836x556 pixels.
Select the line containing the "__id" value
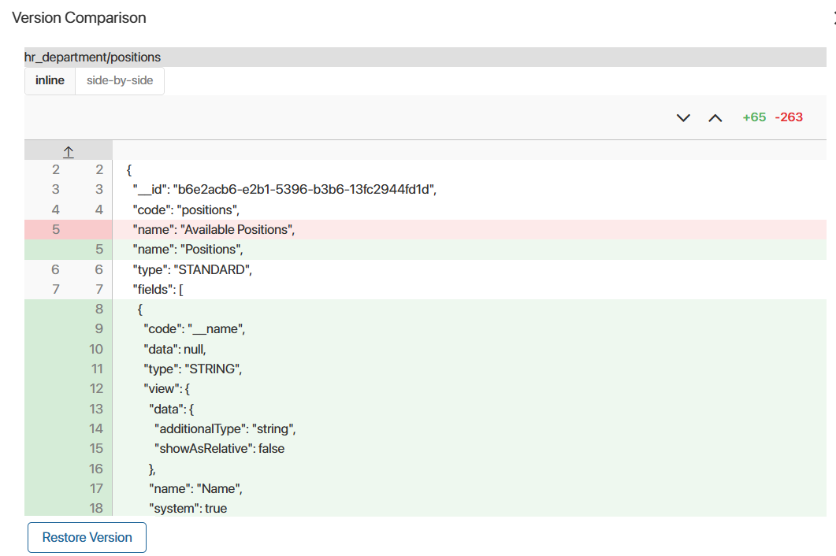coord(284,190)
